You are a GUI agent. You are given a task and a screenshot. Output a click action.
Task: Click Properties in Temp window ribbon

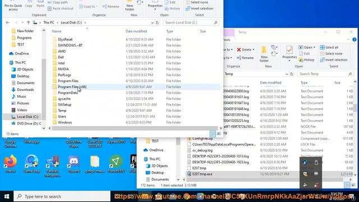tap(289, 54)
